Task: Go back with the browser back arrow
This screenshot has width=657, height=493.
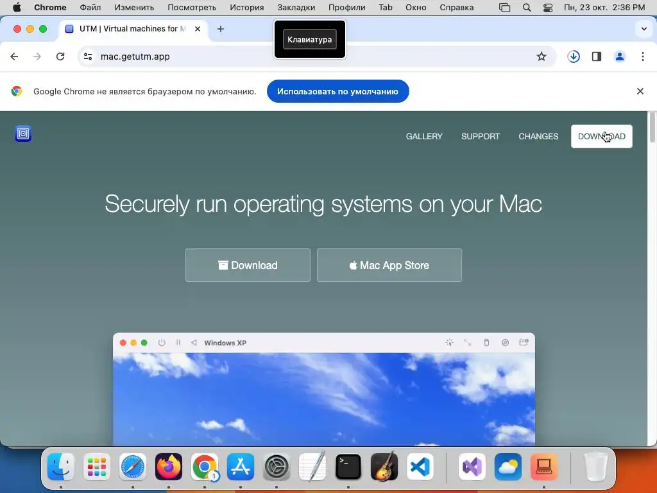Action: [x=14, y=56]
